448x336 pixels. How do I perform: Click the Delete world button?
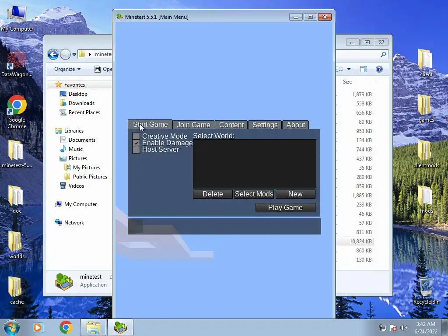[x=213, y=194]
